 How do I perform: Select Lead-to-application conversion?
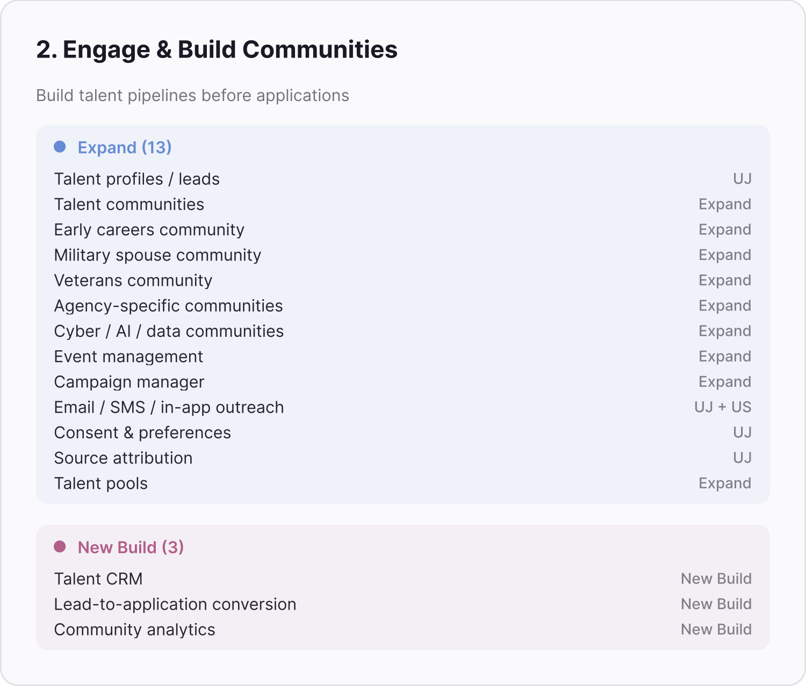point(403,604)
